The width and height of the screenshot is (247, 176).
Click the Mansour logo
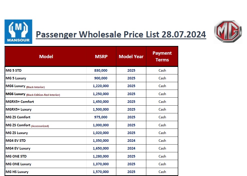pos(18,31)
